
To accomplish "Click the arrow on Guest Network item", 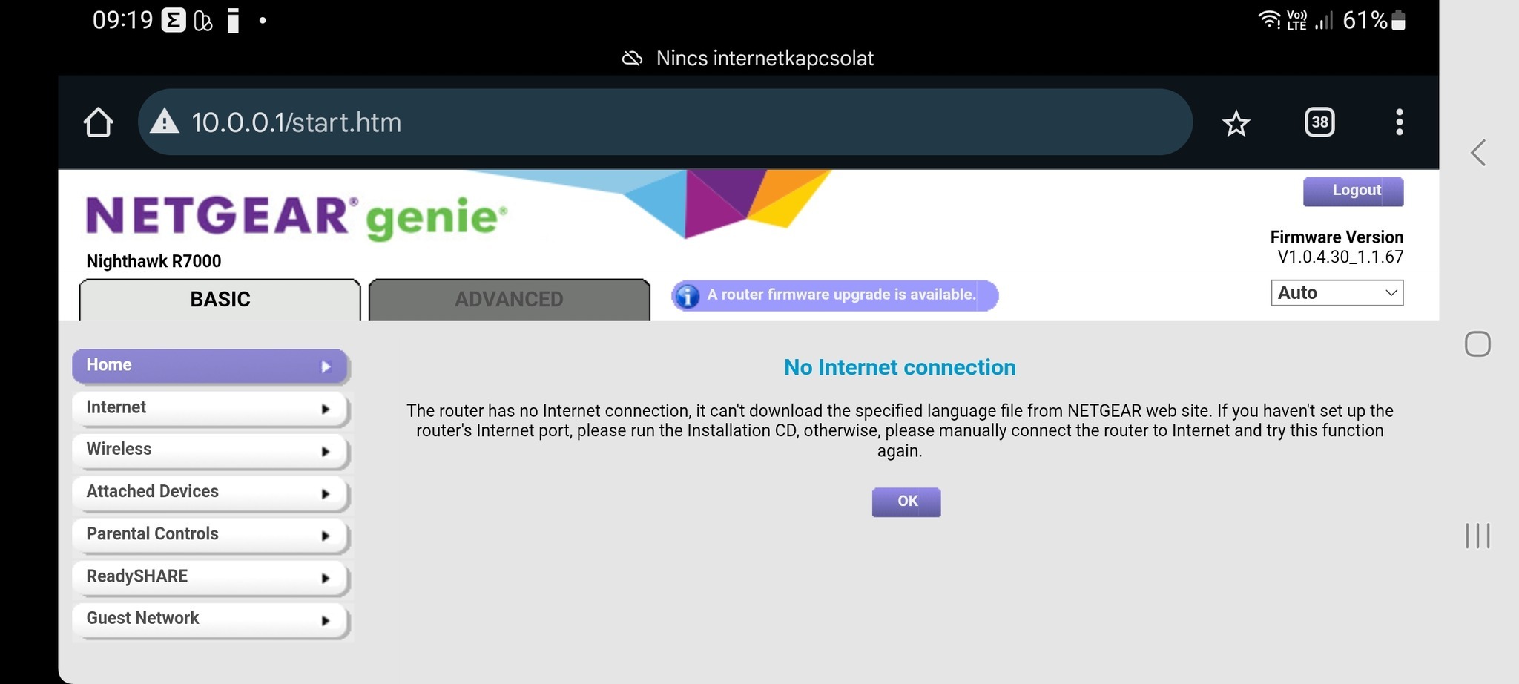I will tap(326, 620).
